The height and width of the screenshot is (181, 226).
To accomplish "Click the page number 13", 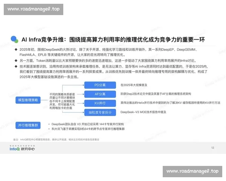I will (x=212, y=148).
